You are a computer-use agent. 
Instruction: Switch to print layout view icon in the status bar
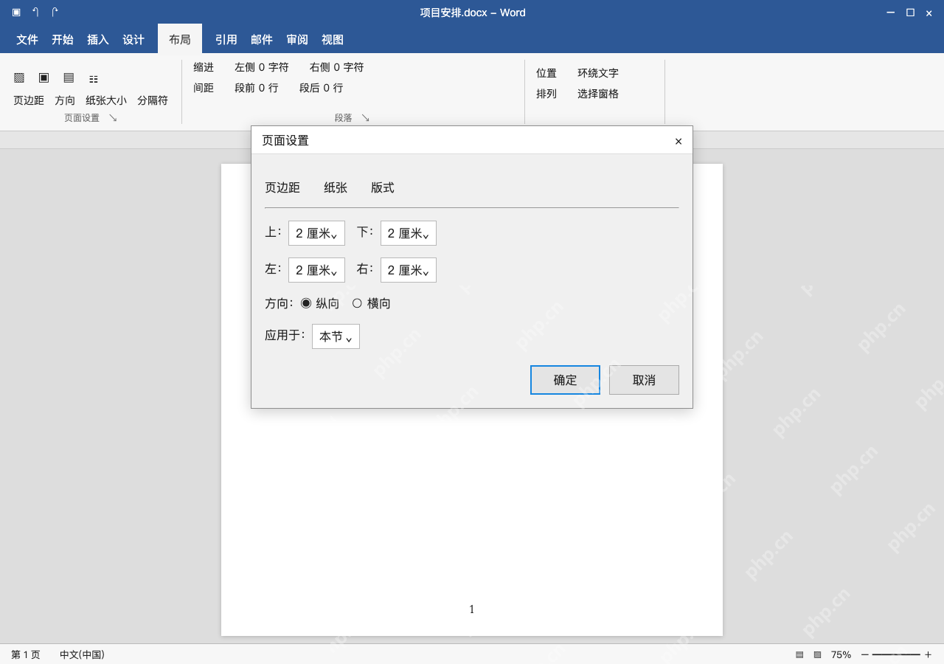coord(799,654)
